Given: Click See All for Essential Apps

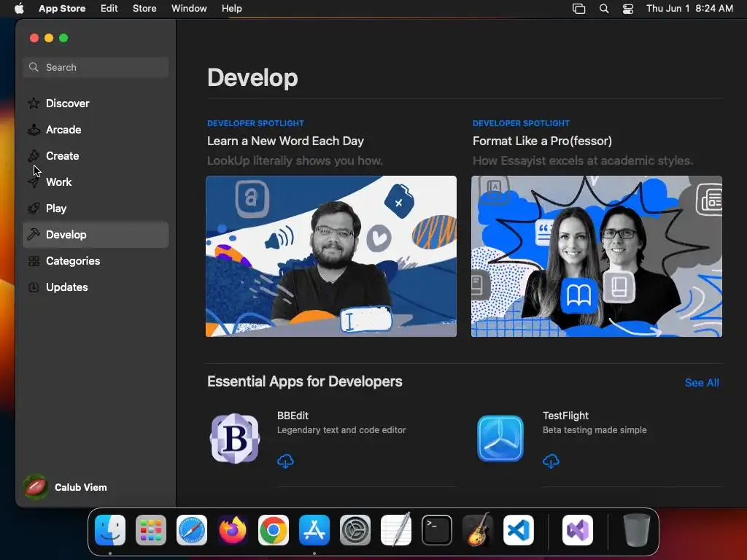Looking at the screenshot, I should 702,382.
